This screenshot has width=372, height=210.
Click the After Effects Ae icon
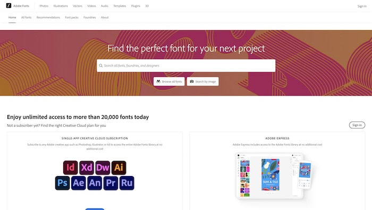[x=79, y=183]
